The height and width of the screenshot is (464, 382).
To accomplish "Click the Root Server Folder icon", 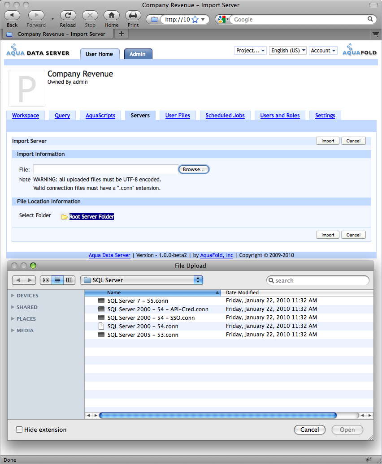I will [64, 217].
